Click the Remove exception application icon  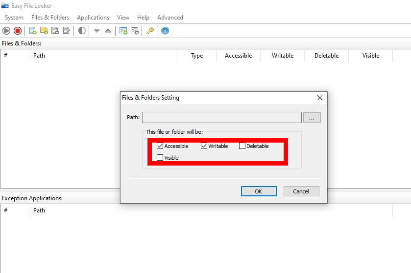(135, 31)
